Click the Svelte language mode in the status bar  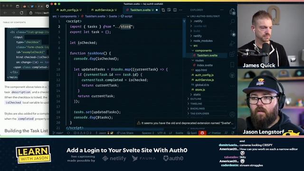click(180, 133)
